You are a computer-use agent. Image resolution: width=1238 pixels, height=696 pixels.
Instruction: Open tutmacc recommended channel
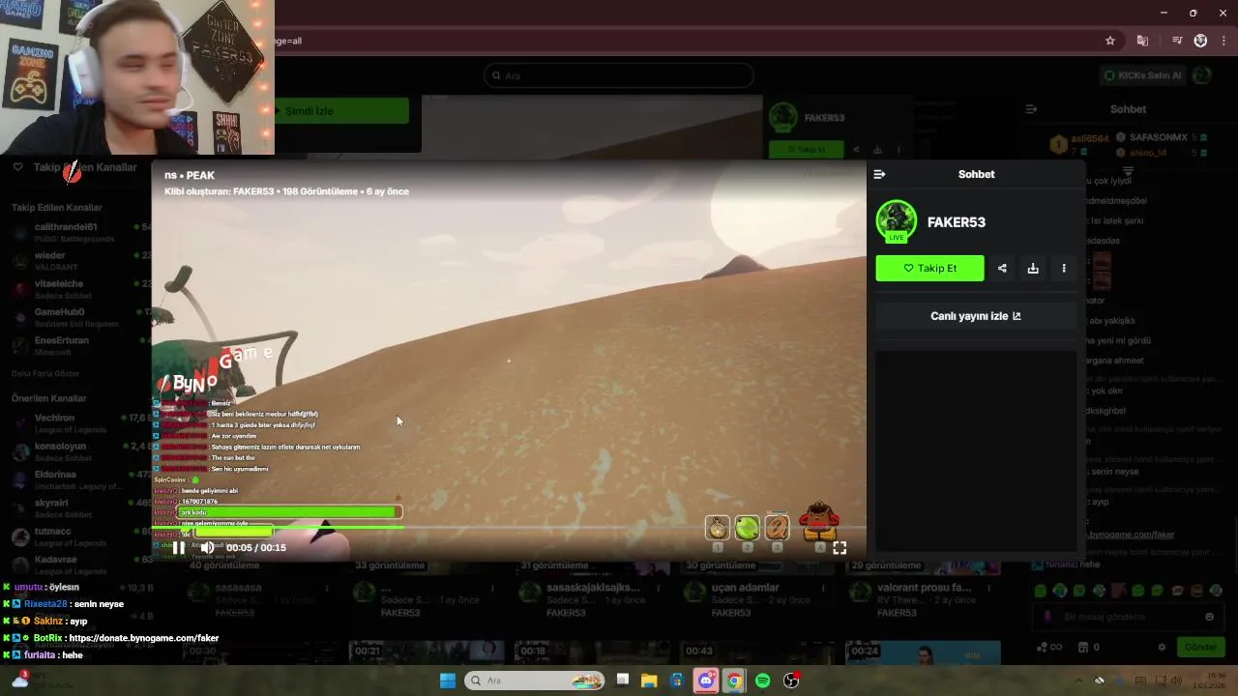(x=77, y=536)
